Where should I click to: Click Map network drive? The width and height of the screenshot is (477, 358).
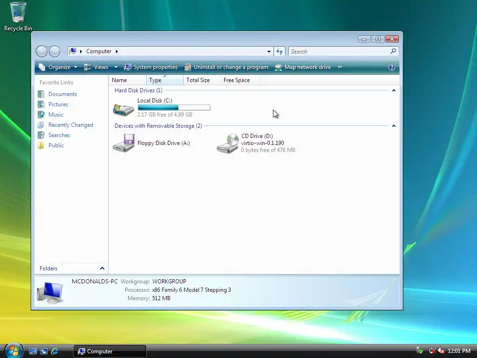(x=303, y=67)
